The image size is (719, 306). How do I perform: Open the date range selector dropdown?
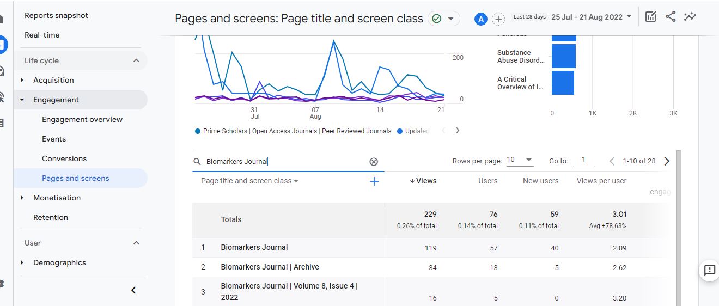[x=592, y=17]
